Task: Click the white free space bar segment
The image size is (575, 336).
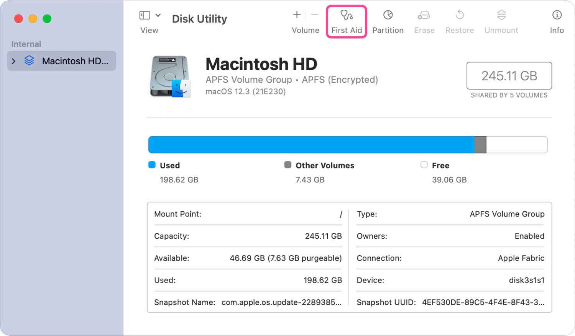Action: coord(517,145)
